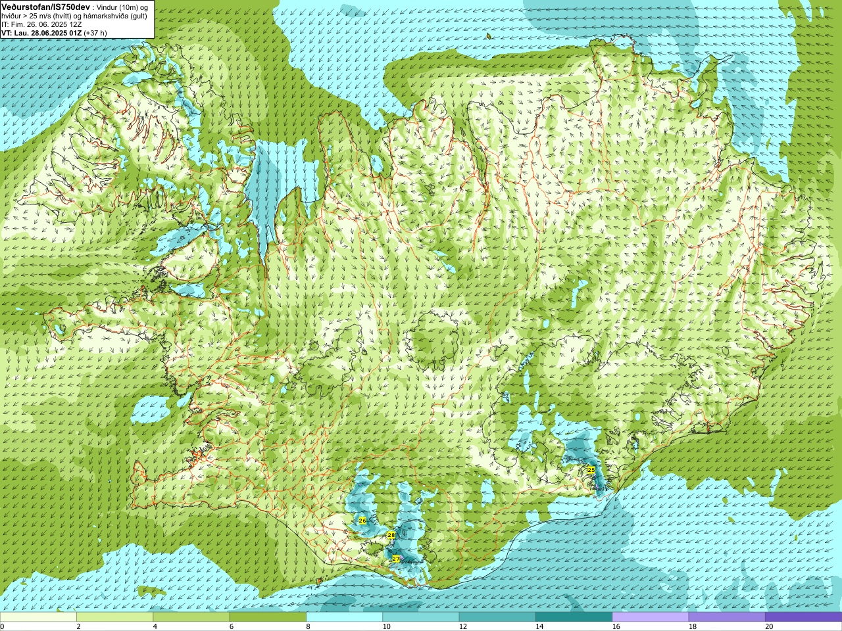
Task: Pick the 0–2 m/s pale yellow legend swatch
Action: click(38, 617)
